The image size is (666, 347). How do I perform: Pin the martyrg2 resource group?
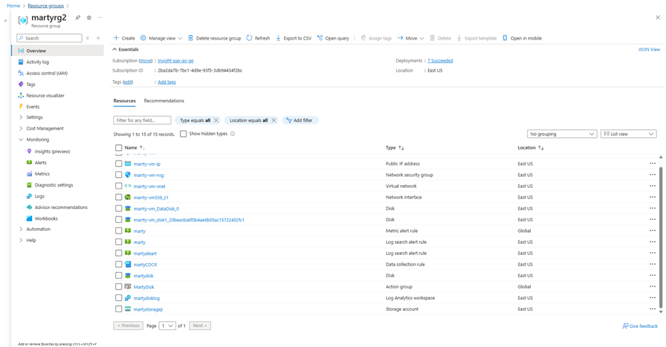click(x=78, y=18)
